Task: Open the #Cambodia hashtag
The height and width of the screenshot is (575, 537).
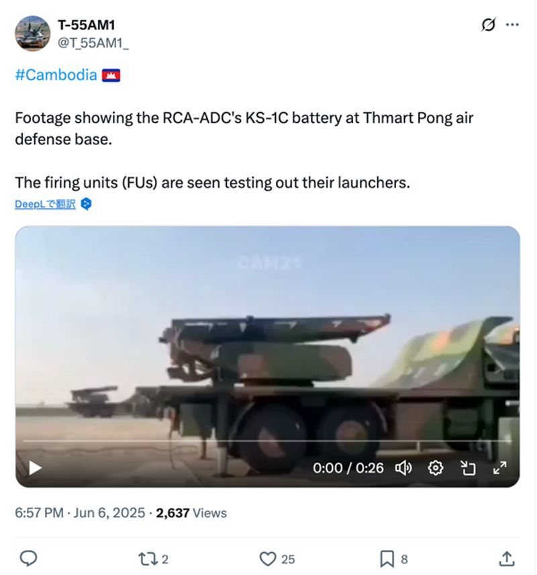Action: click(x=56, y=75)
